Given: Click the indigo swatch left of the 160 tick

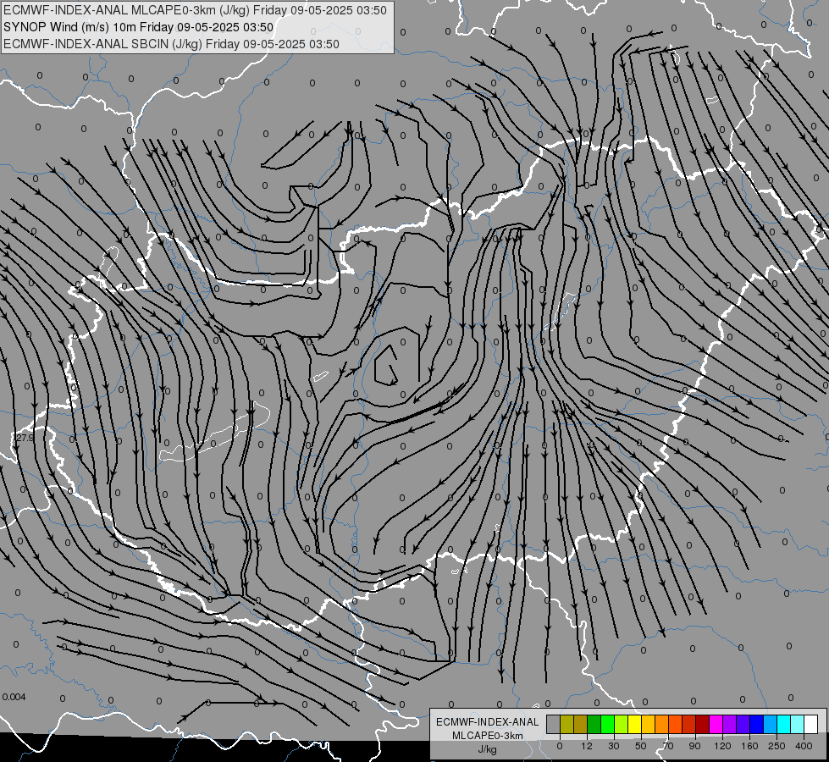Looking at the screenshot, I should 743,724.
